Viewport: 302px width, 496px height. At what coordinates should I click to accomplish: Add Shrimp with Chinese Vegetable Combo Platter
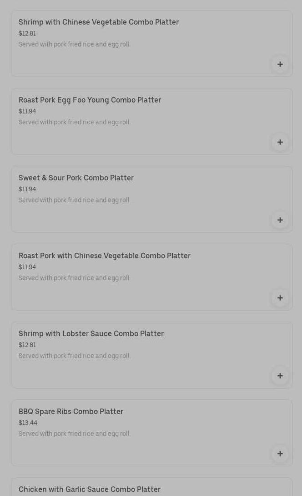click(x=280, y=64)
